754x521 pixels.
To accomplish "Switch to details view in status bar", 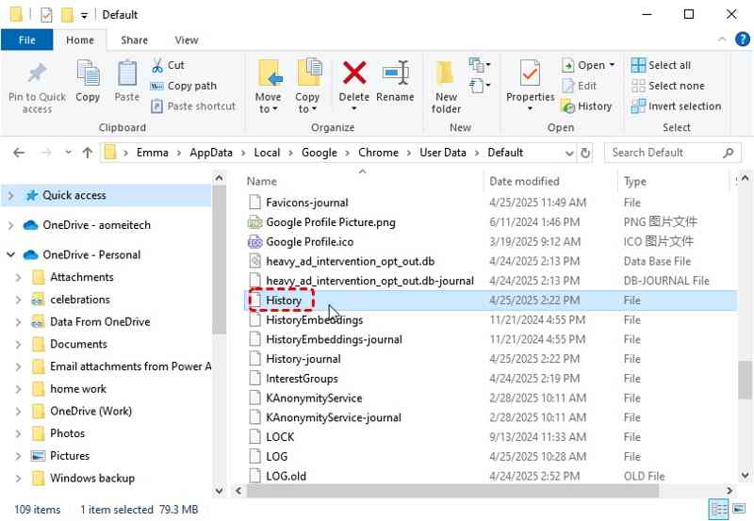I will (x=718, y=509).
